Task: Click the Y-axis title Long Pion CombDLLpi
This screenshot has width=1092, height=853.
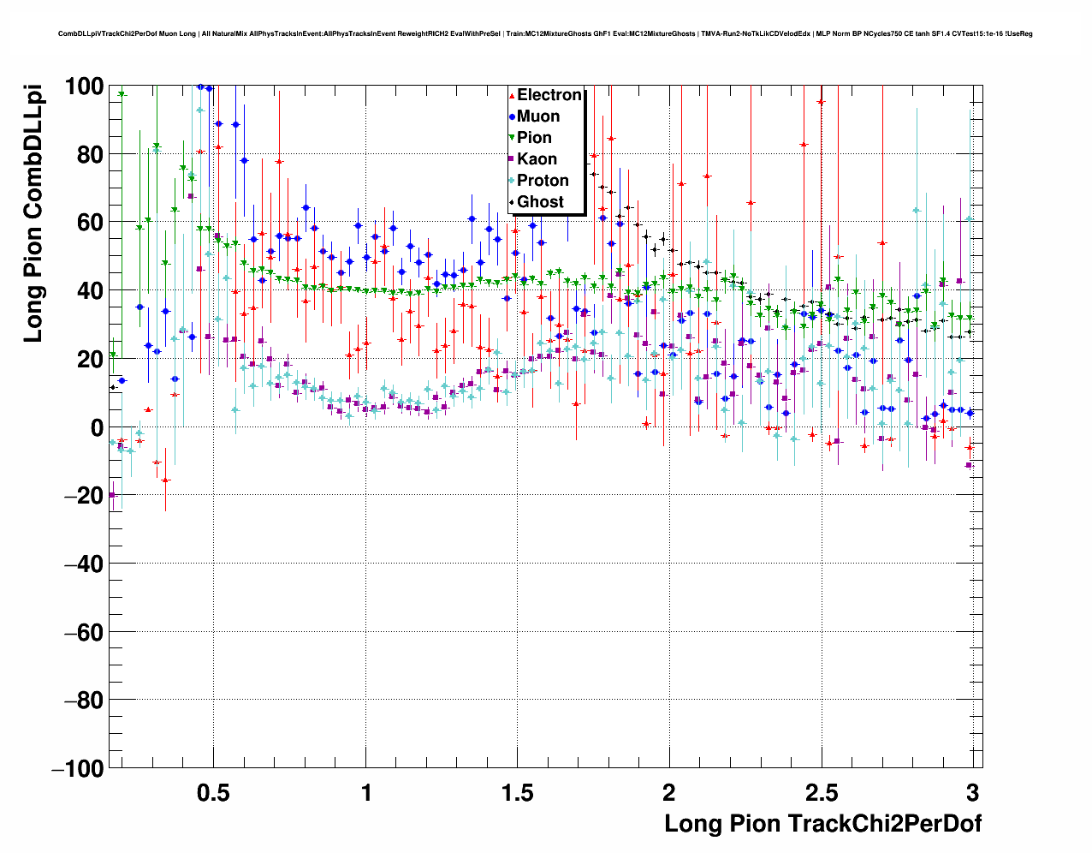Action: pos(33,217)
